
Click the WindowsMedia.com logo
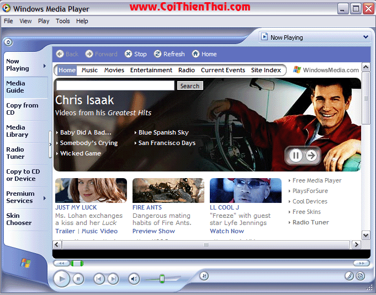tap(326, 70)
